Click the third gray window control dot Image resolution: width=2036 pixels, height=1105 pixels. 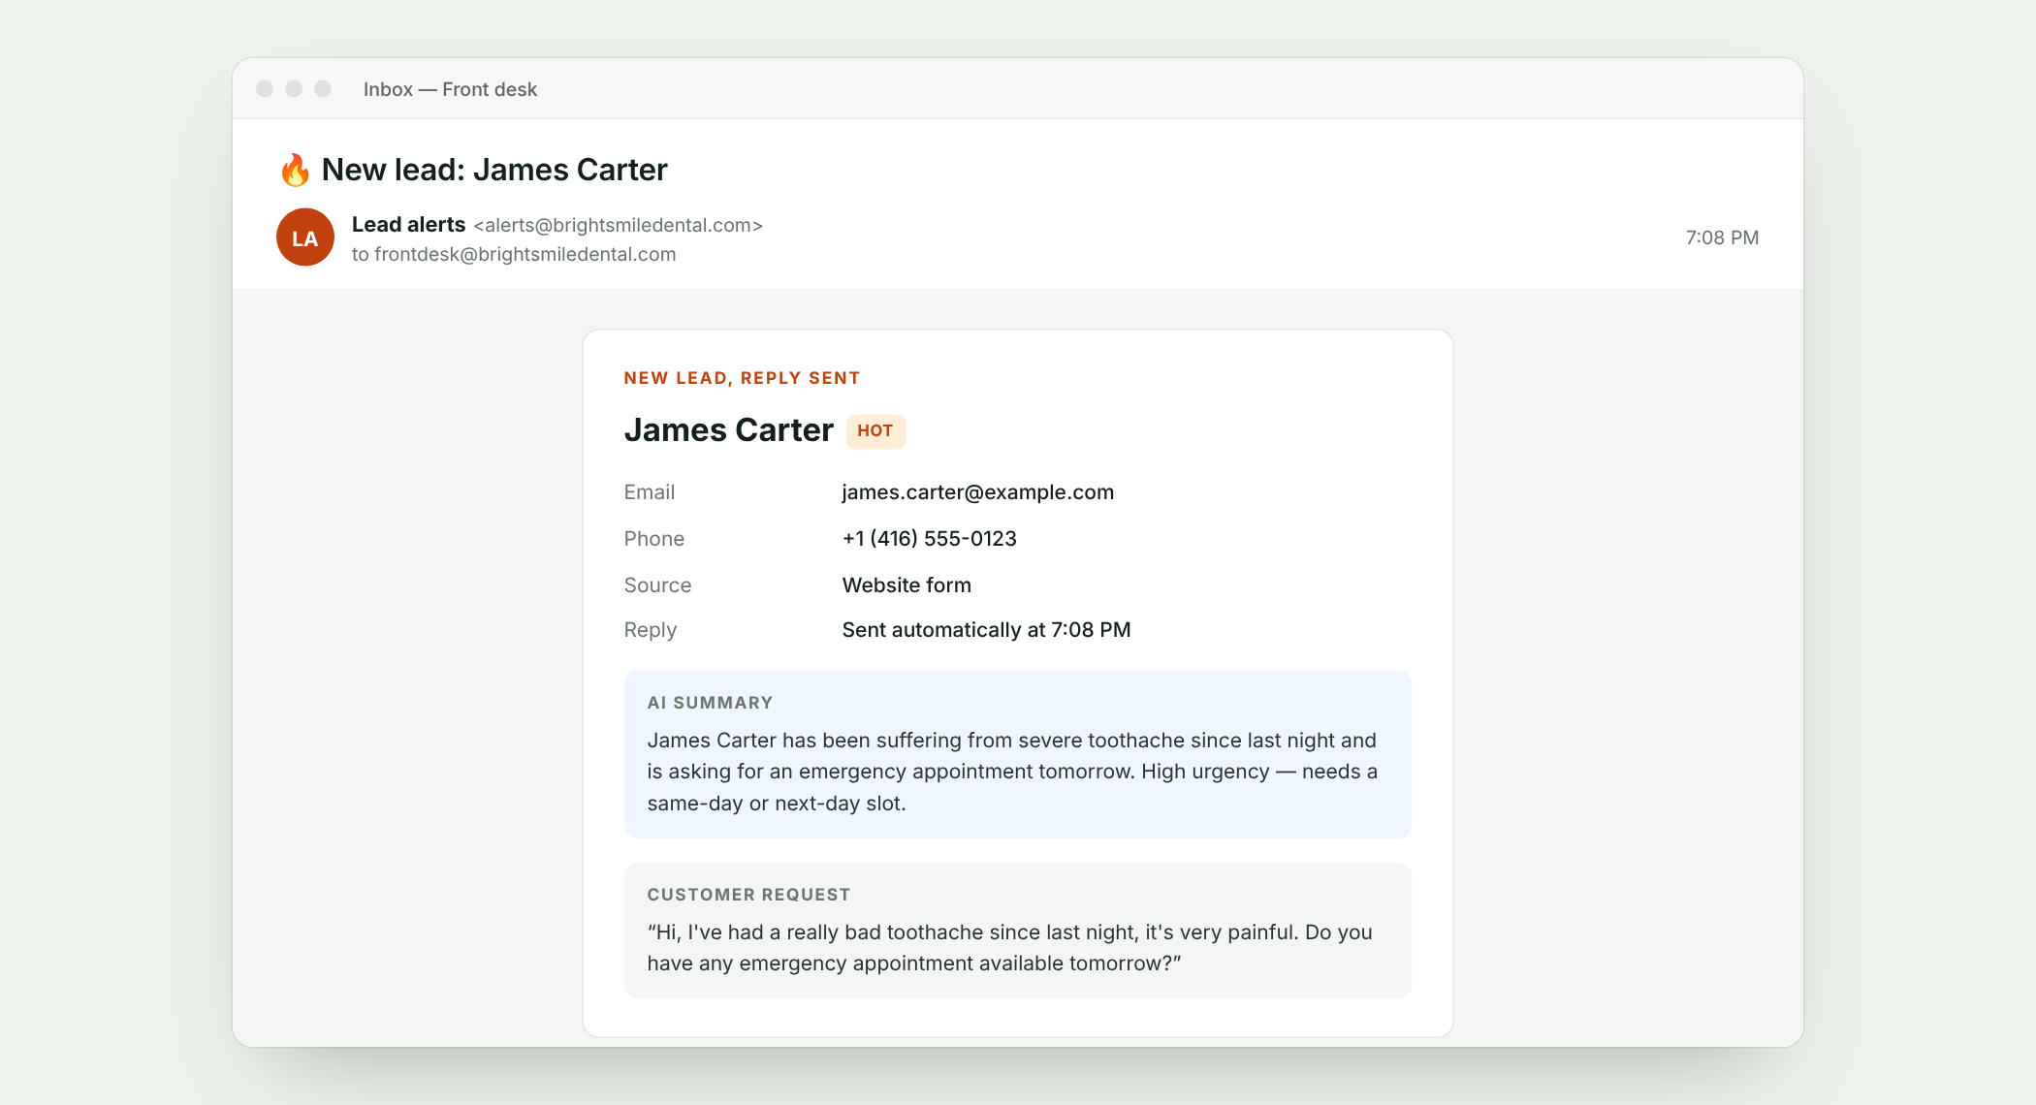(323, 88)
